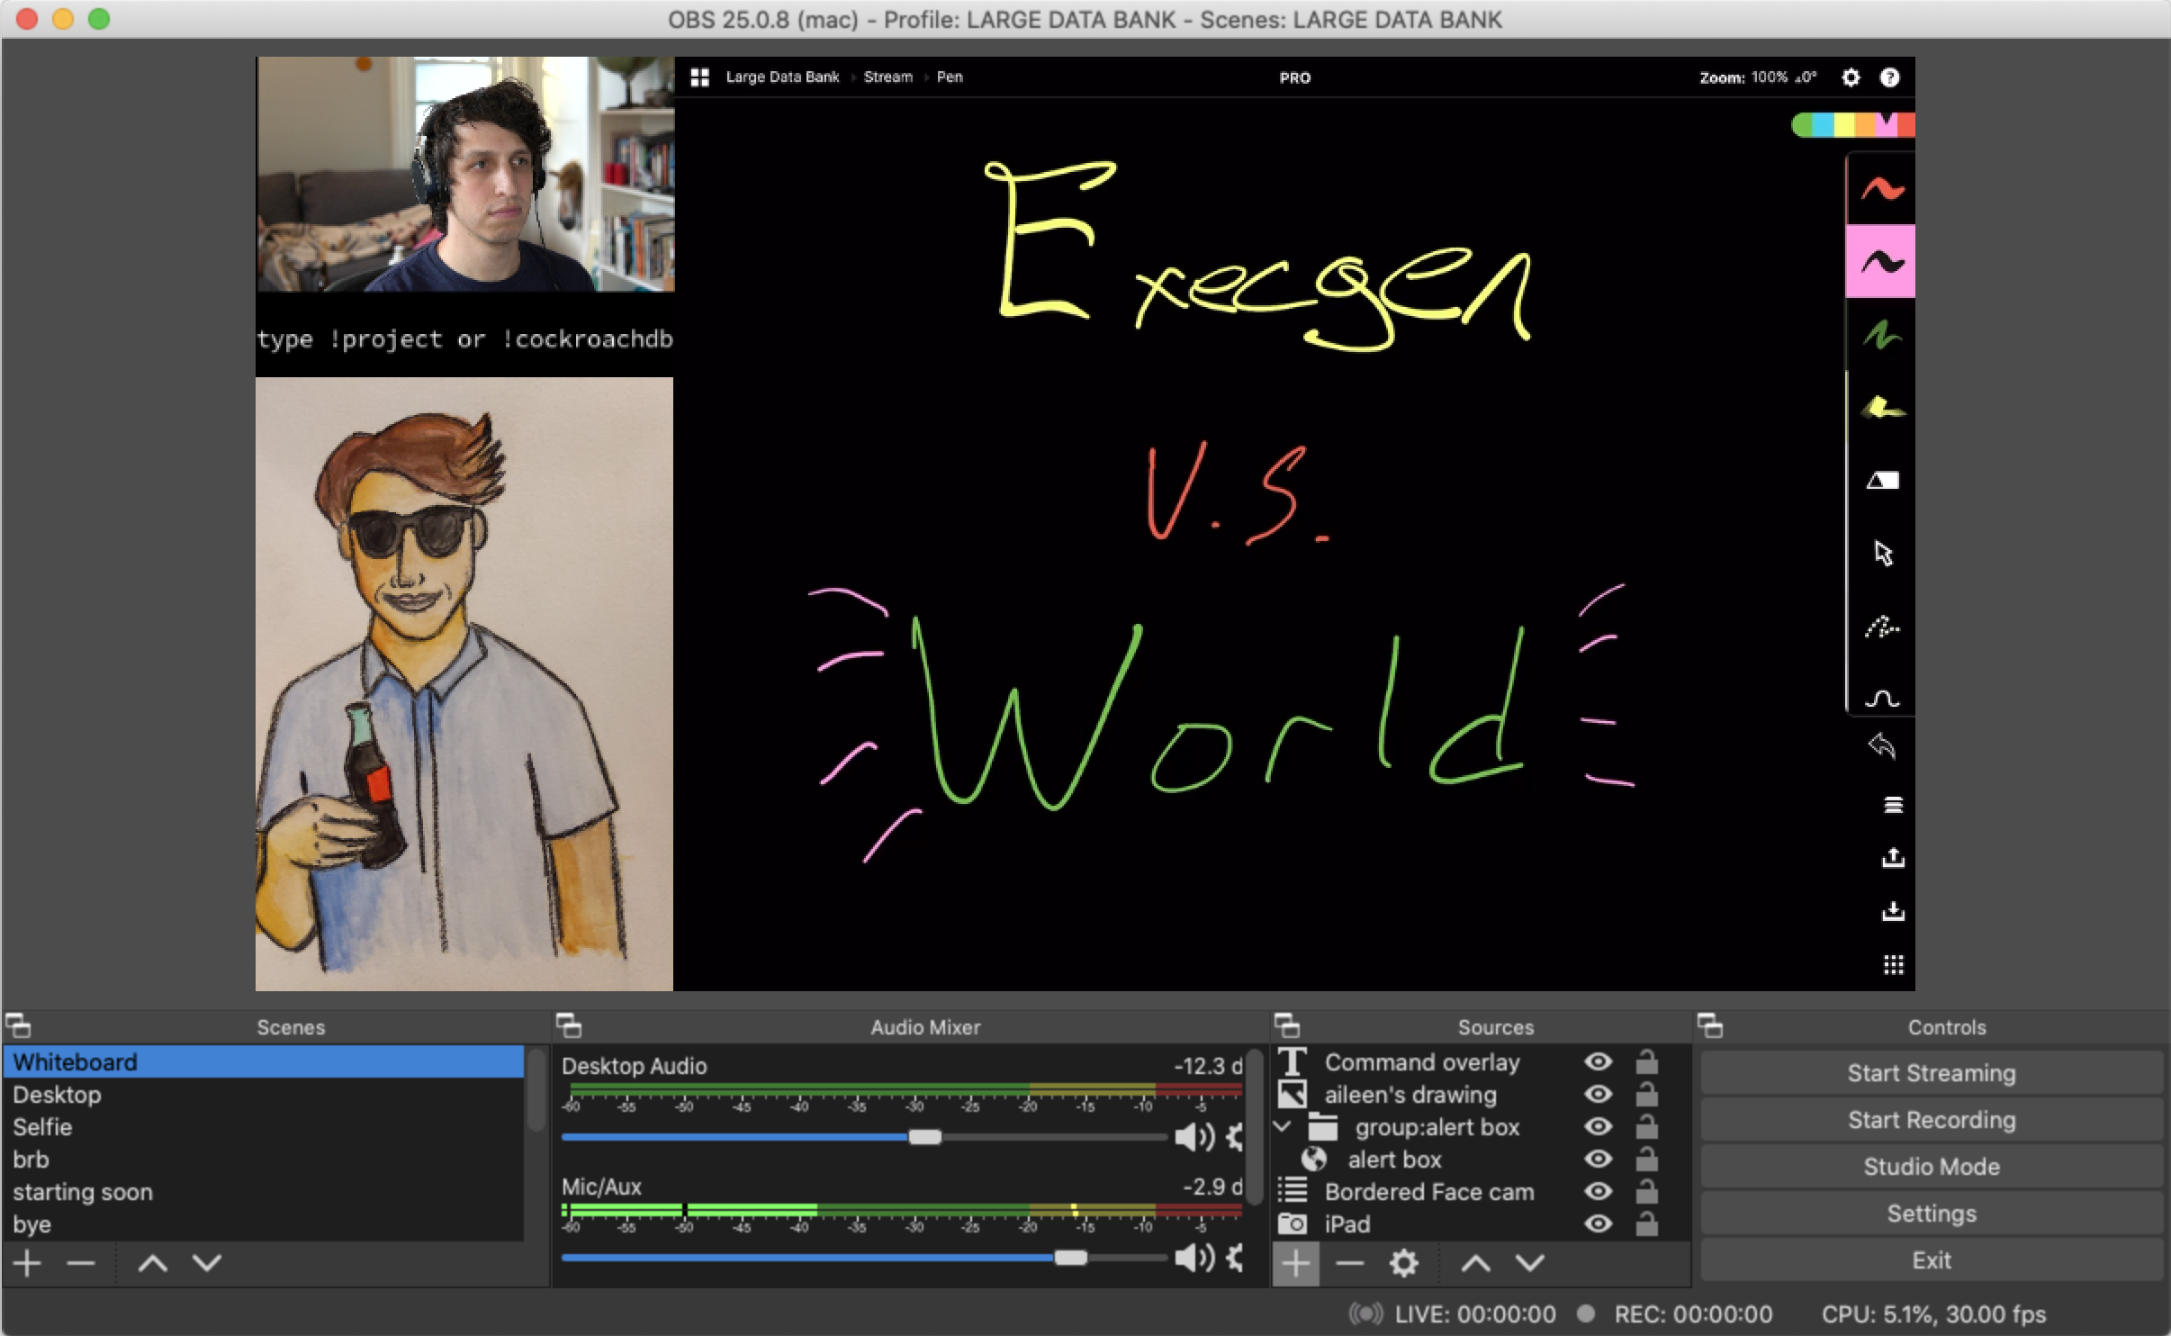
Task: Add a new source with plus button
Action: coord(1295,1263)
